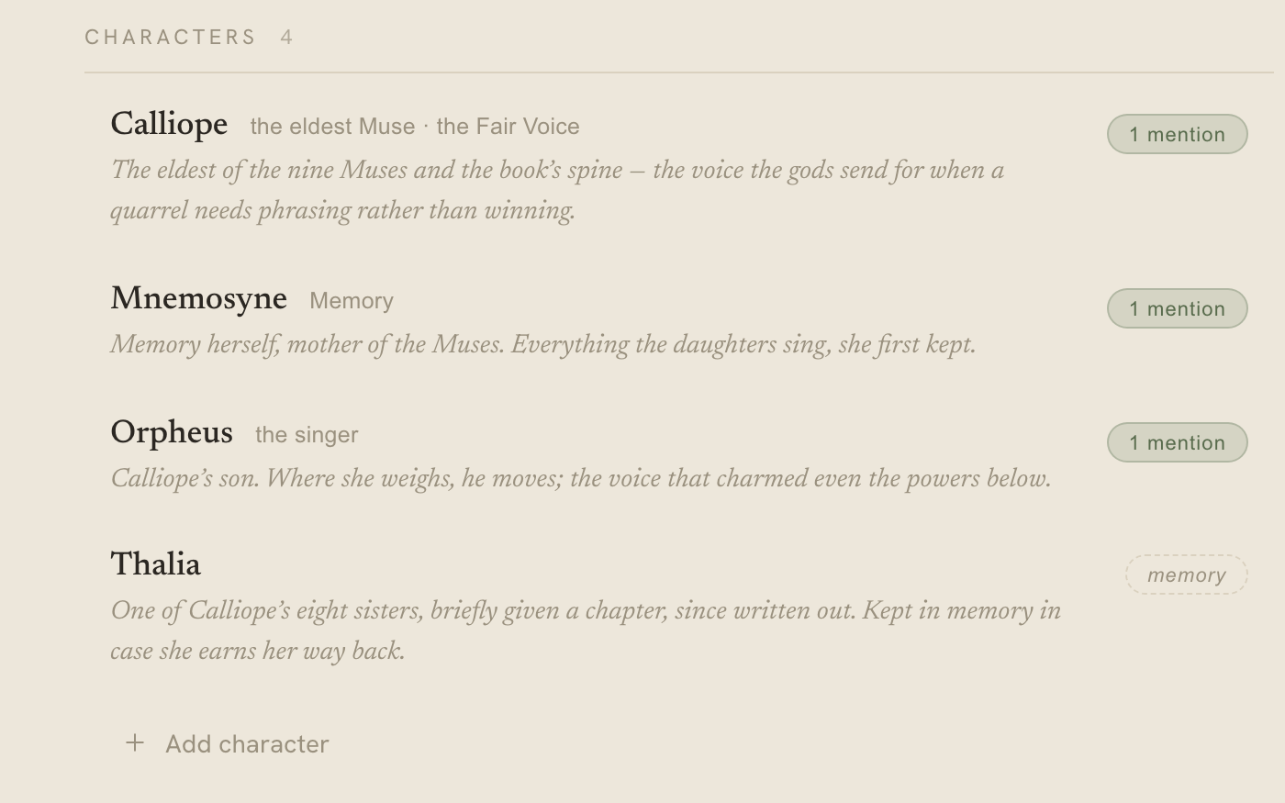Open Orpheus's 1 mention badge
The width and height of the screenshot is (1285, 803).
[x=1177, y=442]
